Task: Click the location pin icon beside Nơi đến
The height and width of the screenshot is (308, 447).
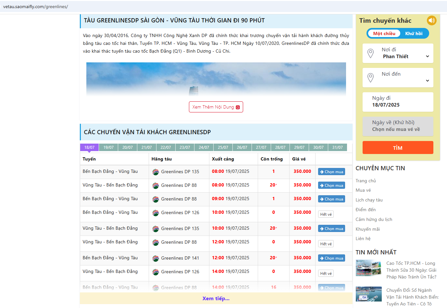Action: click(x=370, y=78)
